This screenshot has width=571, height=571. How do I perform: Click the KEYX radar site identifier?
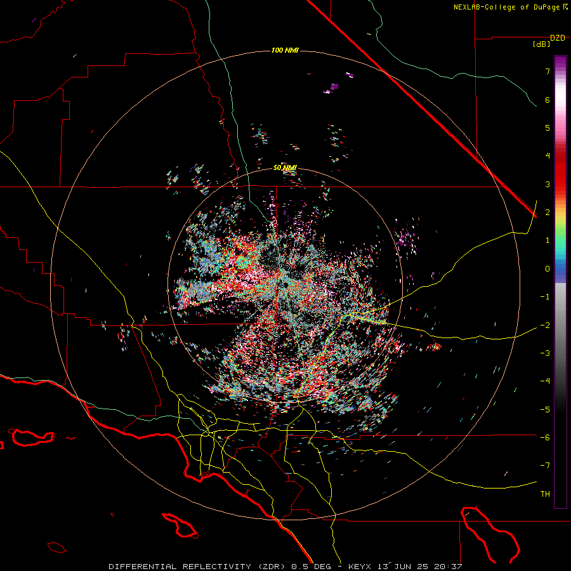coord(360,567)
